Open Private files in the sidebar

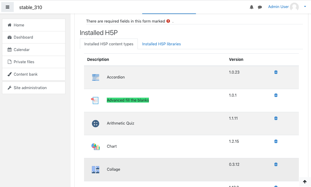(x=34, y=62)
